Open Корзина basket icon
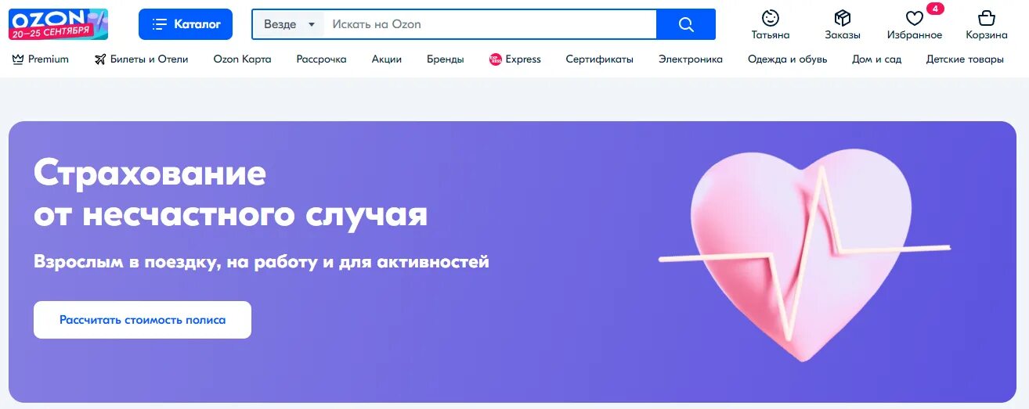 [987, 17]
